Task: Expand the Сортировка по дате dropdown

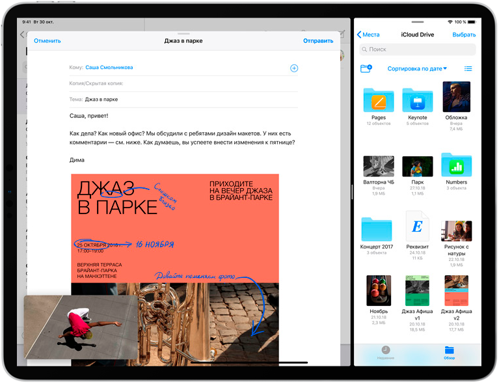Action: click(417, 68)
